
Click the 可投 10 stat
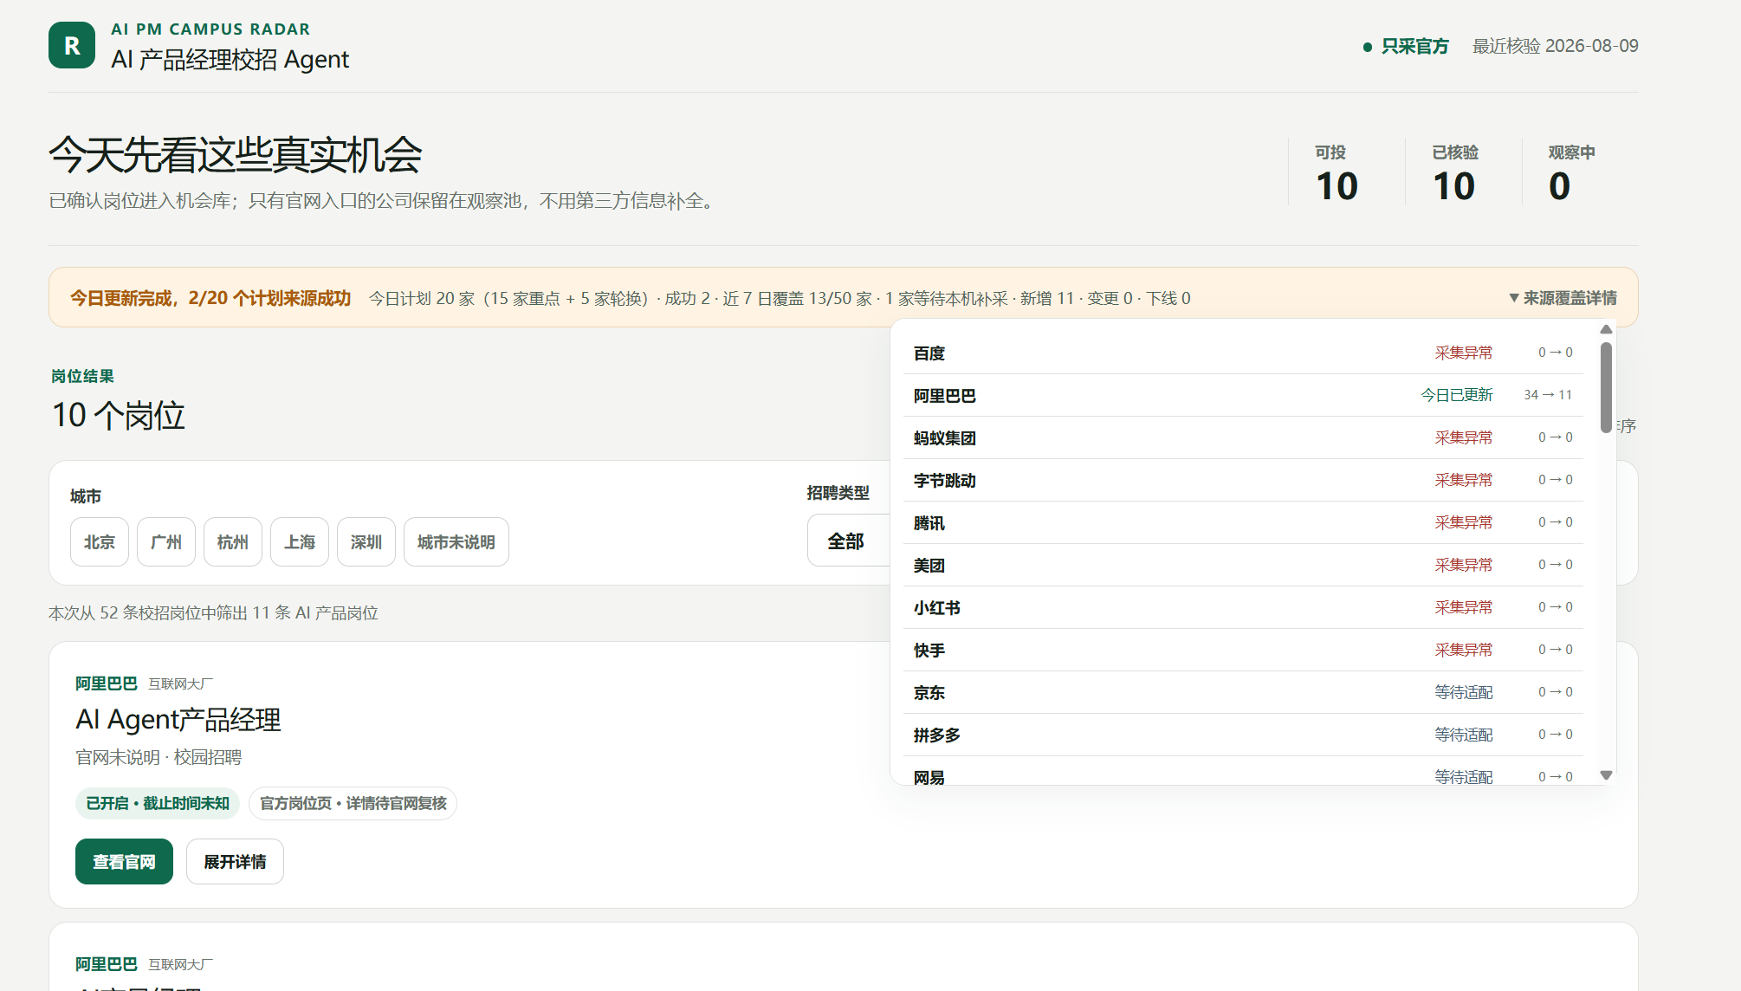point(1336,173)
